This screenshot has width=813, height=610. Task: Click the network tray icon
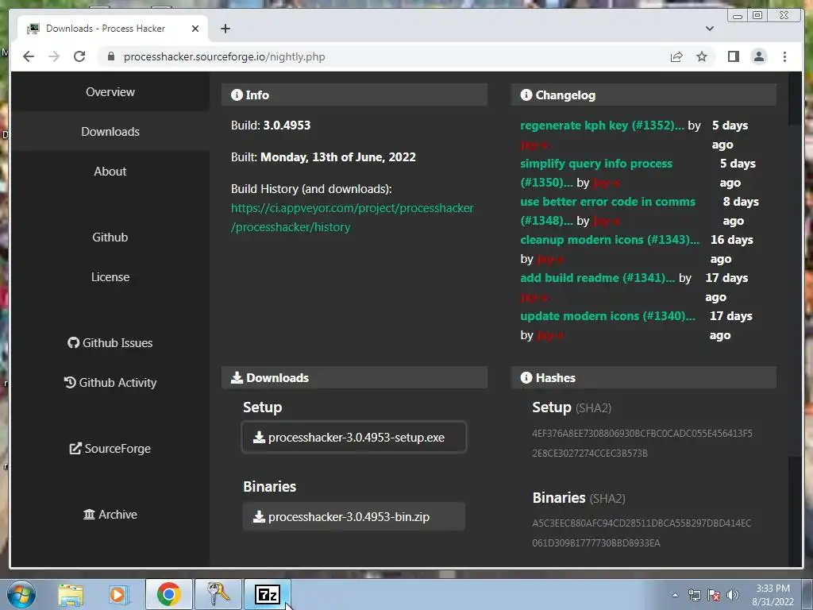point(694,596)
